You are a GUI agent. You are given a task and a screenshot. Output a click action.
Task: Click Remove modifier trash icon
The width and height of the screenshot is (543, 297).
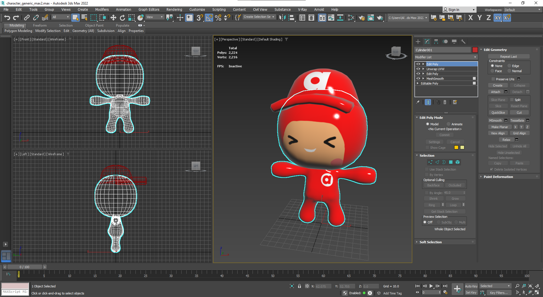point(445,102)
